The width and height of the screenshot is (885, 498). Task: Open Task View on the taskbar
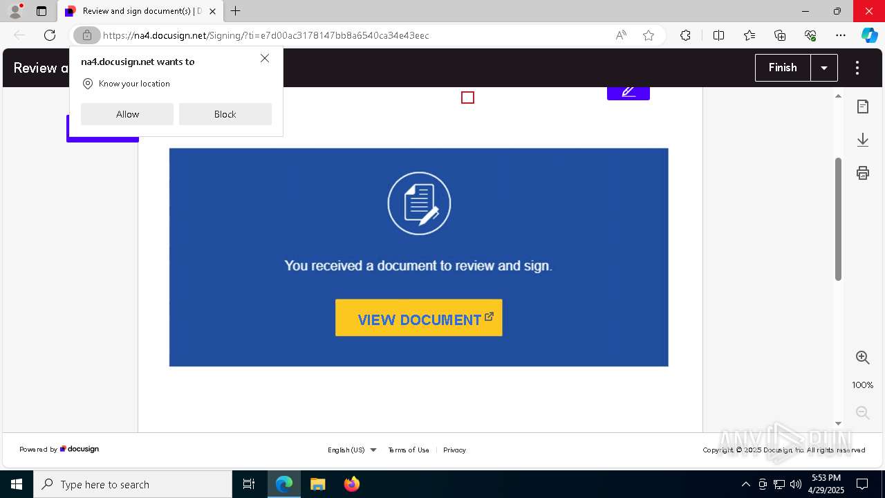coord(249,484)
